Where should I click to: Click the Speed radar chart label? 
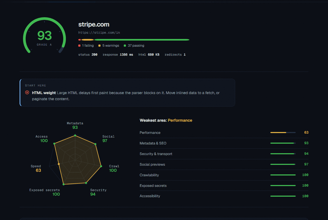pos(36,166)
